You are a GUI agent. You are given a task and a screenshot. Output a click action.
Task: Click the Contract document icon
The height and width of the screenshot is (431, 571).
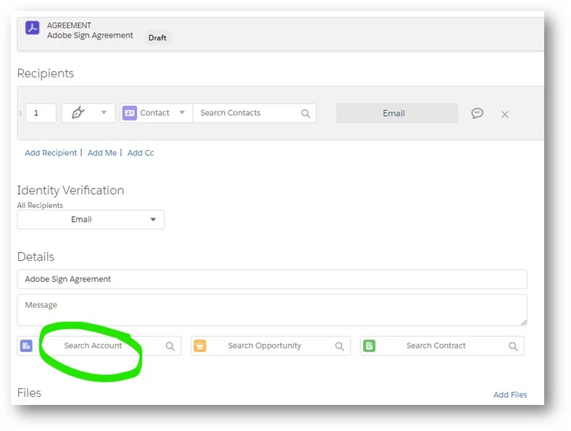(x=370, y=346)
